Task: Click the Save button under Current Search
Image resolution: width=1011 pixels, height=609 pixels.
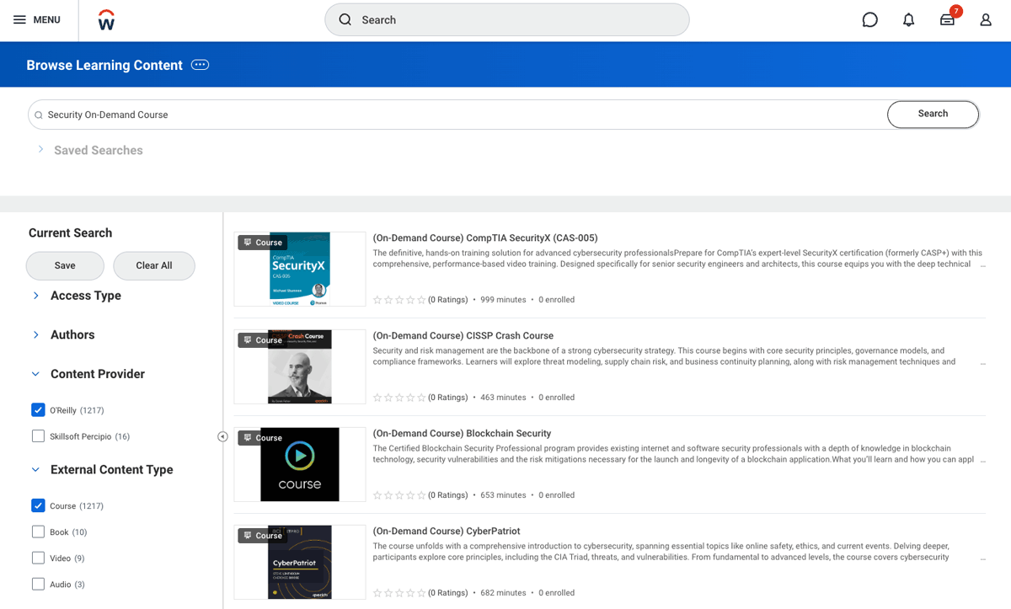Action: 65,265
